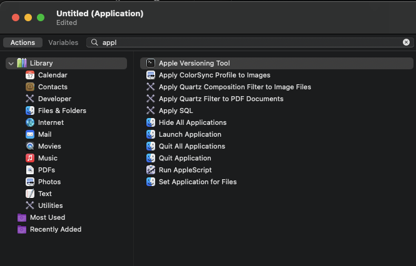Select the Most Used label
The width and height of the screenshot is (416, 266).
click(x=48, y=217)
